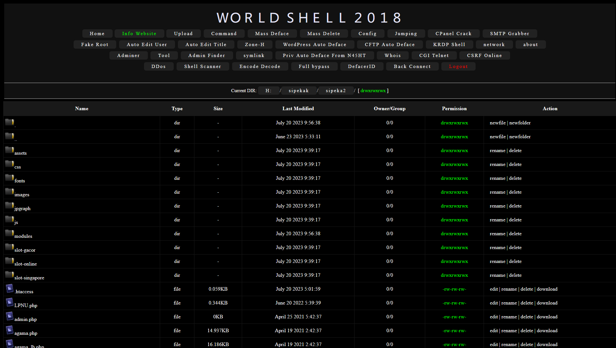
Task: Click the folder icon for slot-online
Action: (9, 261)
